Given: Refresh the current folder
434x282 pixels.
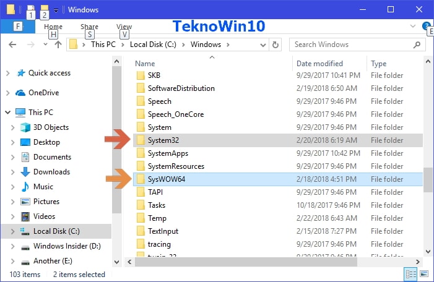Looking at the screenshot, I should click(276, 45).
